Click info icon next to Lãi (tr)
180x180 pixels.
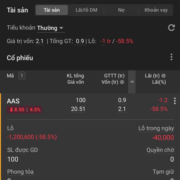[x=163, y=76]
